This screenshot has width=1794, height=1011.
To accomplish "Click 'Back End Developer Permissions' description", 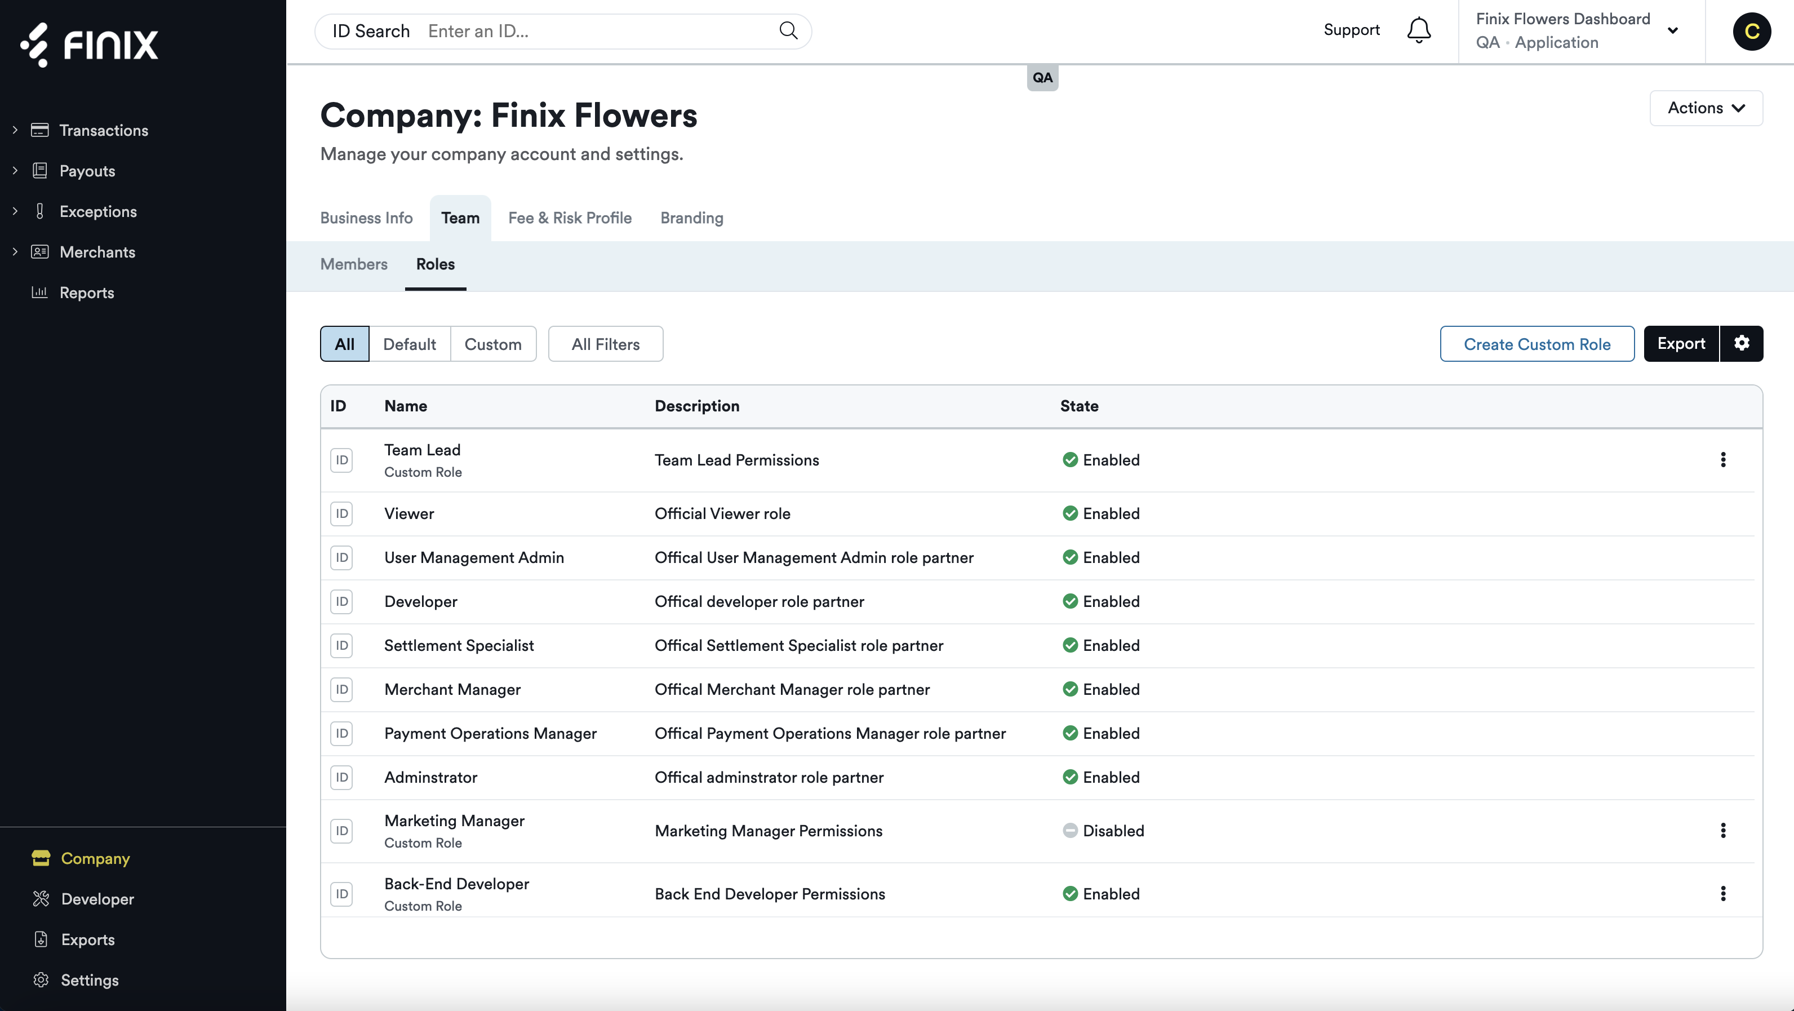I will (x=770, y=894).
